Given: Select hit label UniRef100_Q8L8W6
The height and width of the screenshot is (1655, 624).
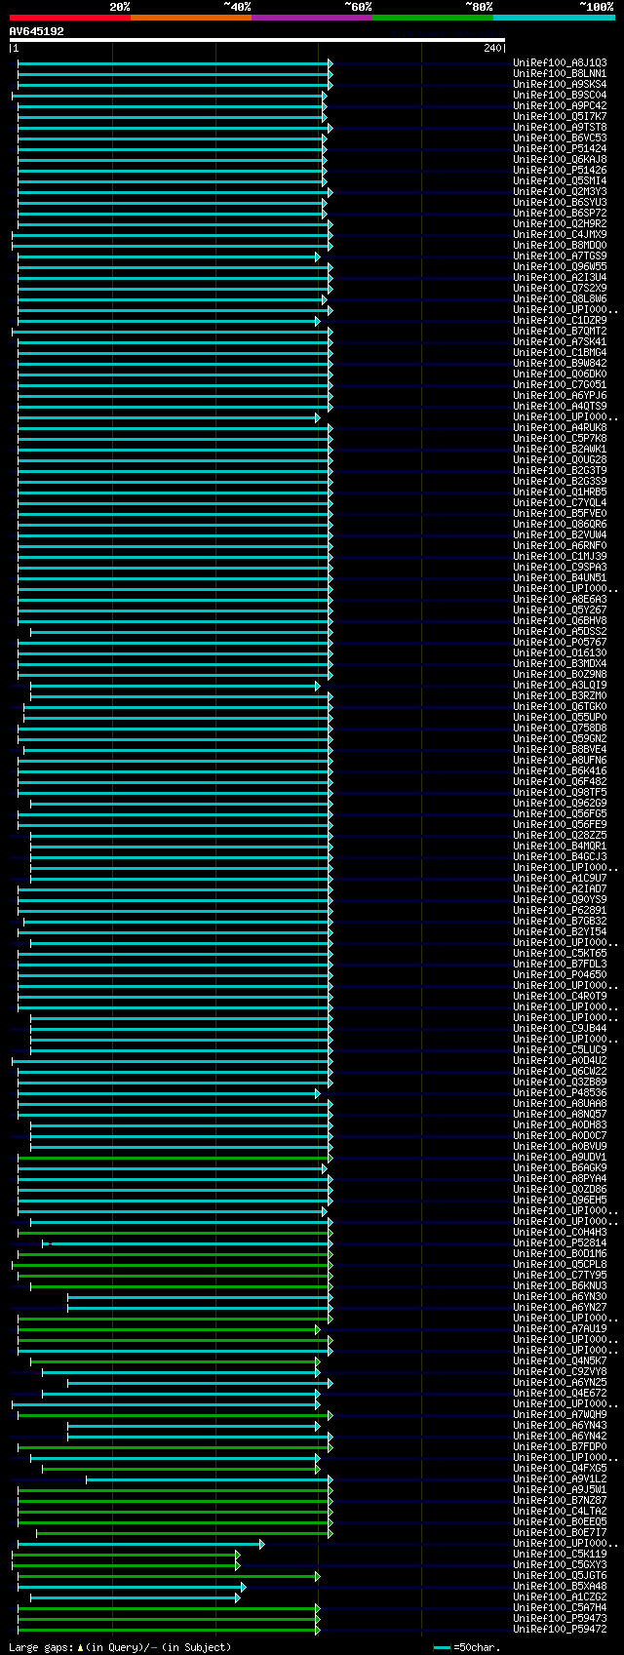Looking at the screenshot, I should coord(560,299).
